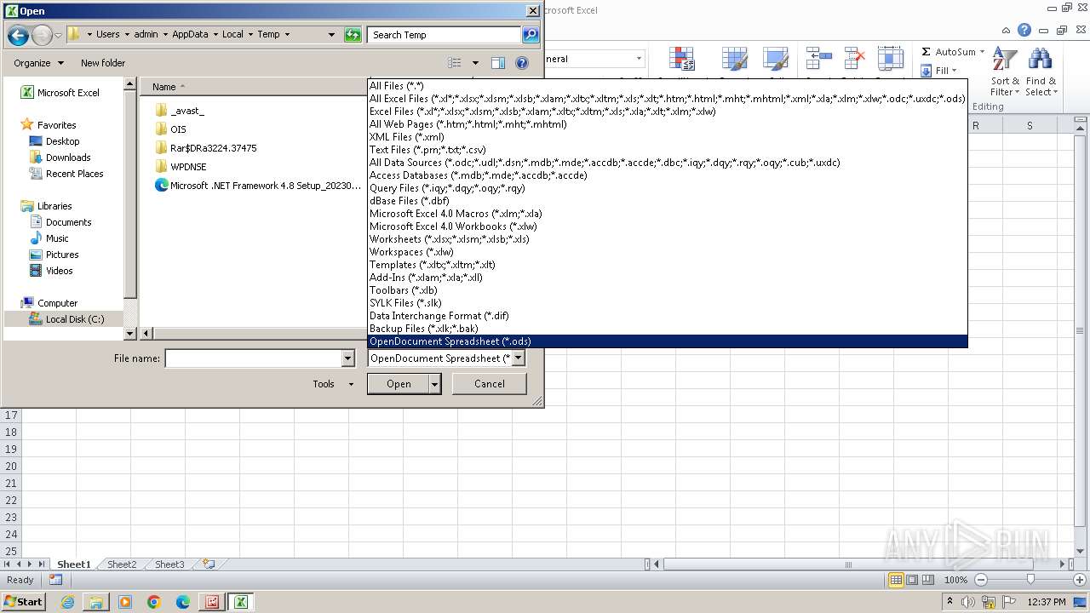Choose Backup Files (*.xlk;*.bak) filter
This screenshot has height=613, width=1090.
point(668,329)
